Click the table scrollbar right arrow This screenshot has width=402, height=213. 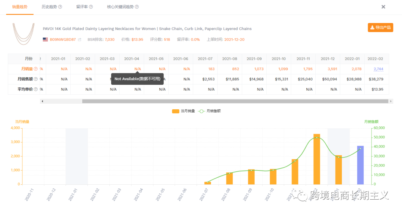click(x=390, y=101)
